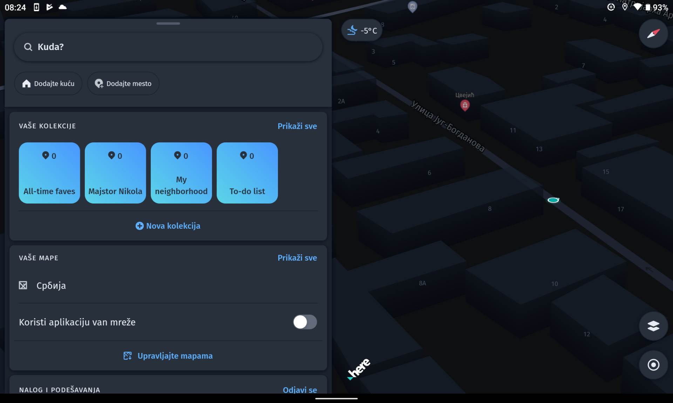
Task: Tap the Србија offline map icon
Action: pos(23,285)
